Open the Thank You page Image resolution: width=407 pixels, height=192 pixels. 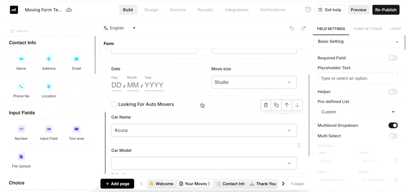(263, 184)
